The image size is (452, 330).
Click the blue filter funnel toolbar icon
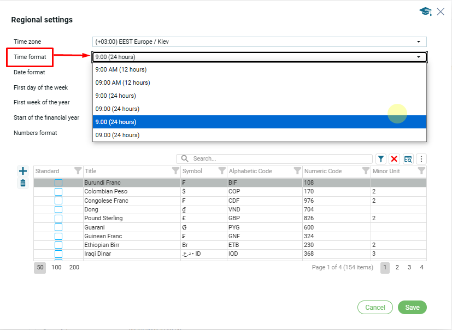(381, 159)
